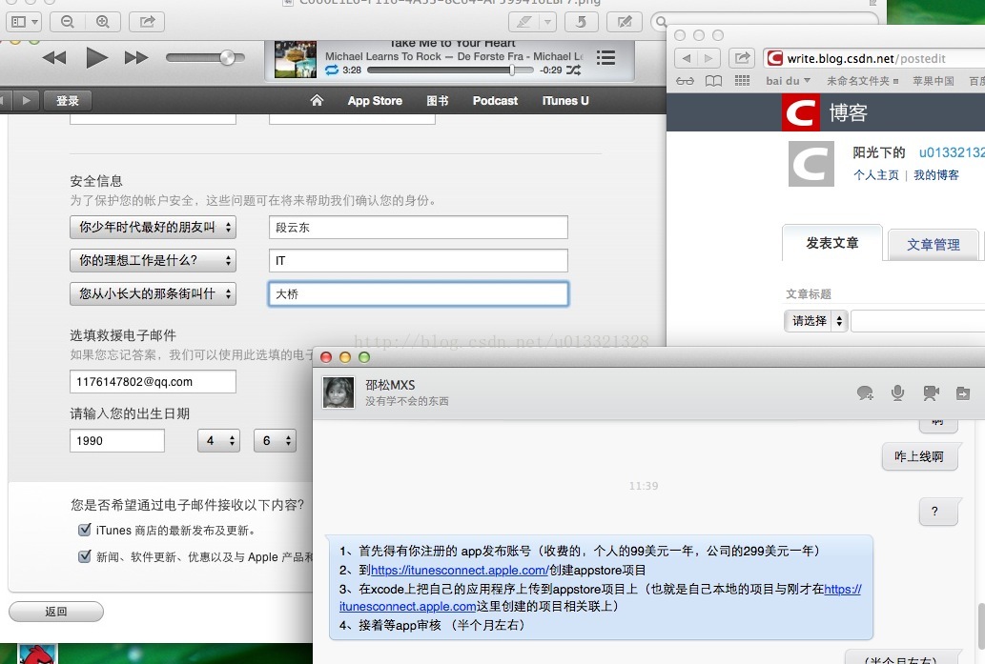Go forward in the iTunes Store navigation
The width and height of the screenshot is (985, 664).
(27, 100)
